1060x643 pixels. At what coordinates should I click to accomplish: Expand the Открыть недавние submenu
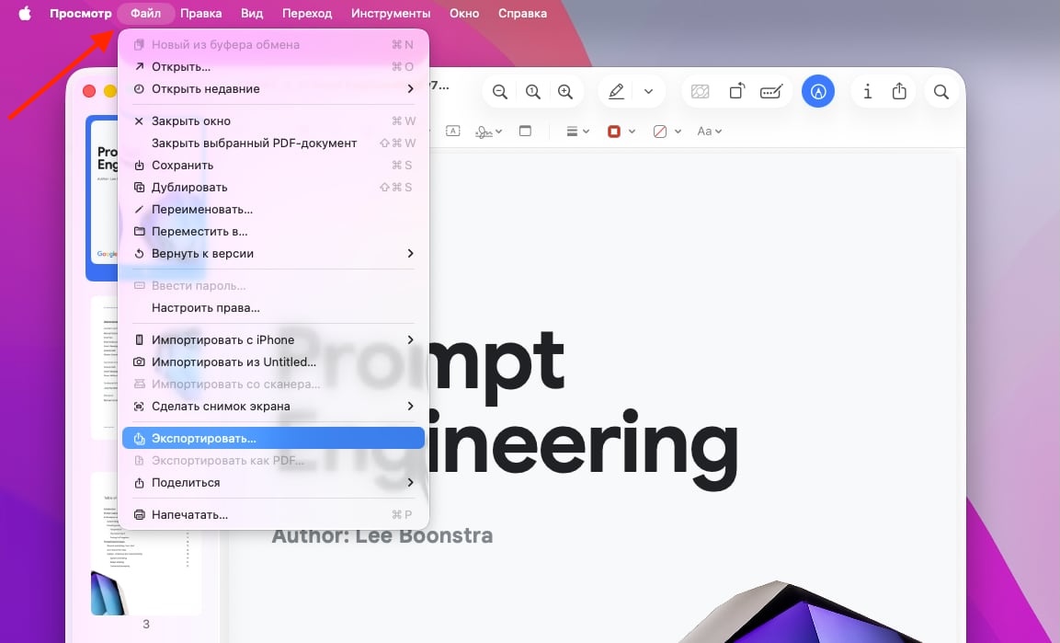[x=273, y=88]
